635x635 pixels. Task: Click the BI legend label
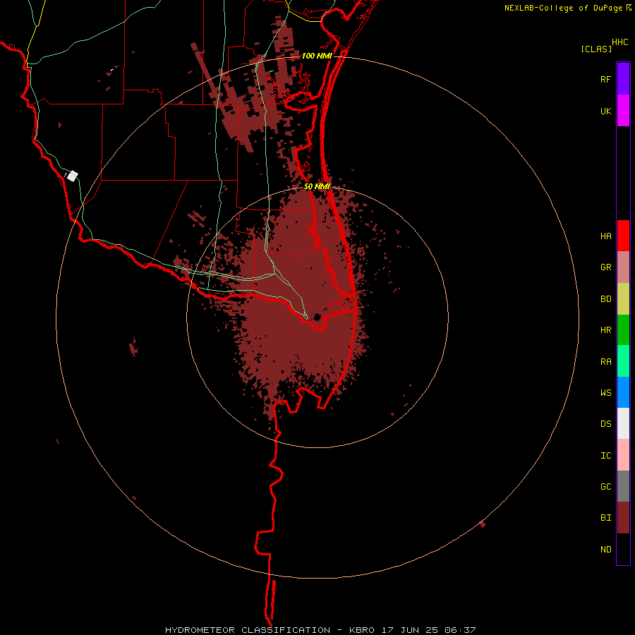coord(605,518)
